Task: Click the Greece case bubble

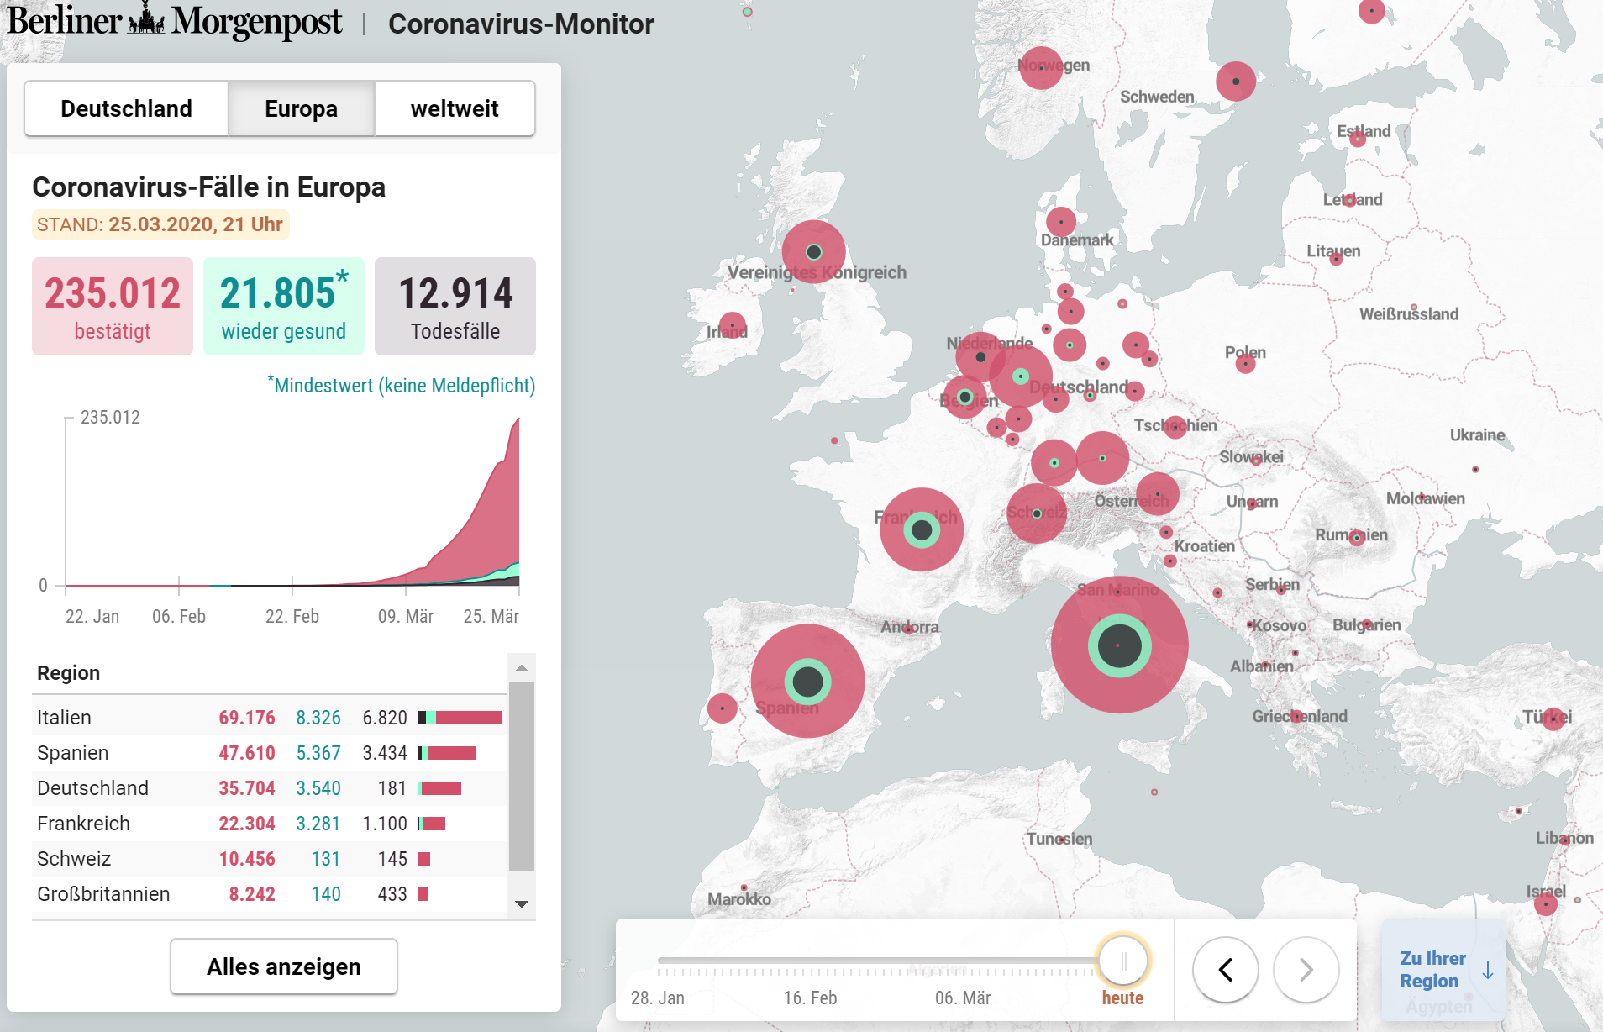Action: coord(1297,716)
